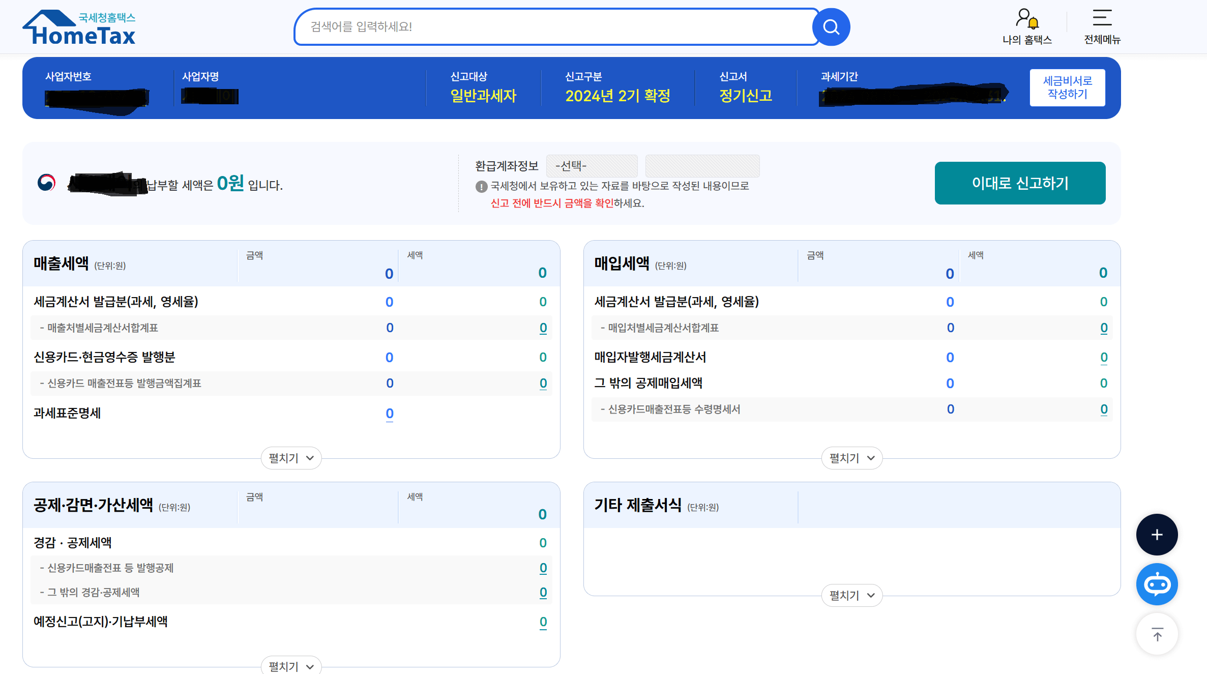Click the search input field
The width and height of the screenshot is (1207, 674).
pyautogui.click(x=554, y=27)
